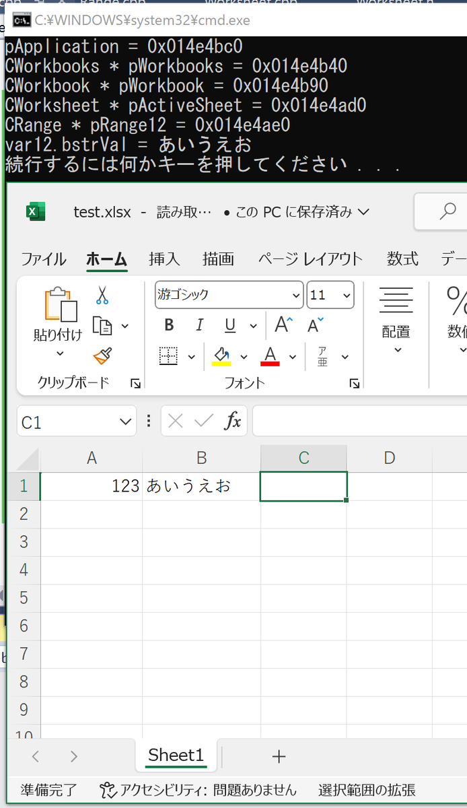Viewport: 467px width, 808px height.
Task: Click the Select All triangle corner
Action: pyautogui.click(x=28, y=459)
